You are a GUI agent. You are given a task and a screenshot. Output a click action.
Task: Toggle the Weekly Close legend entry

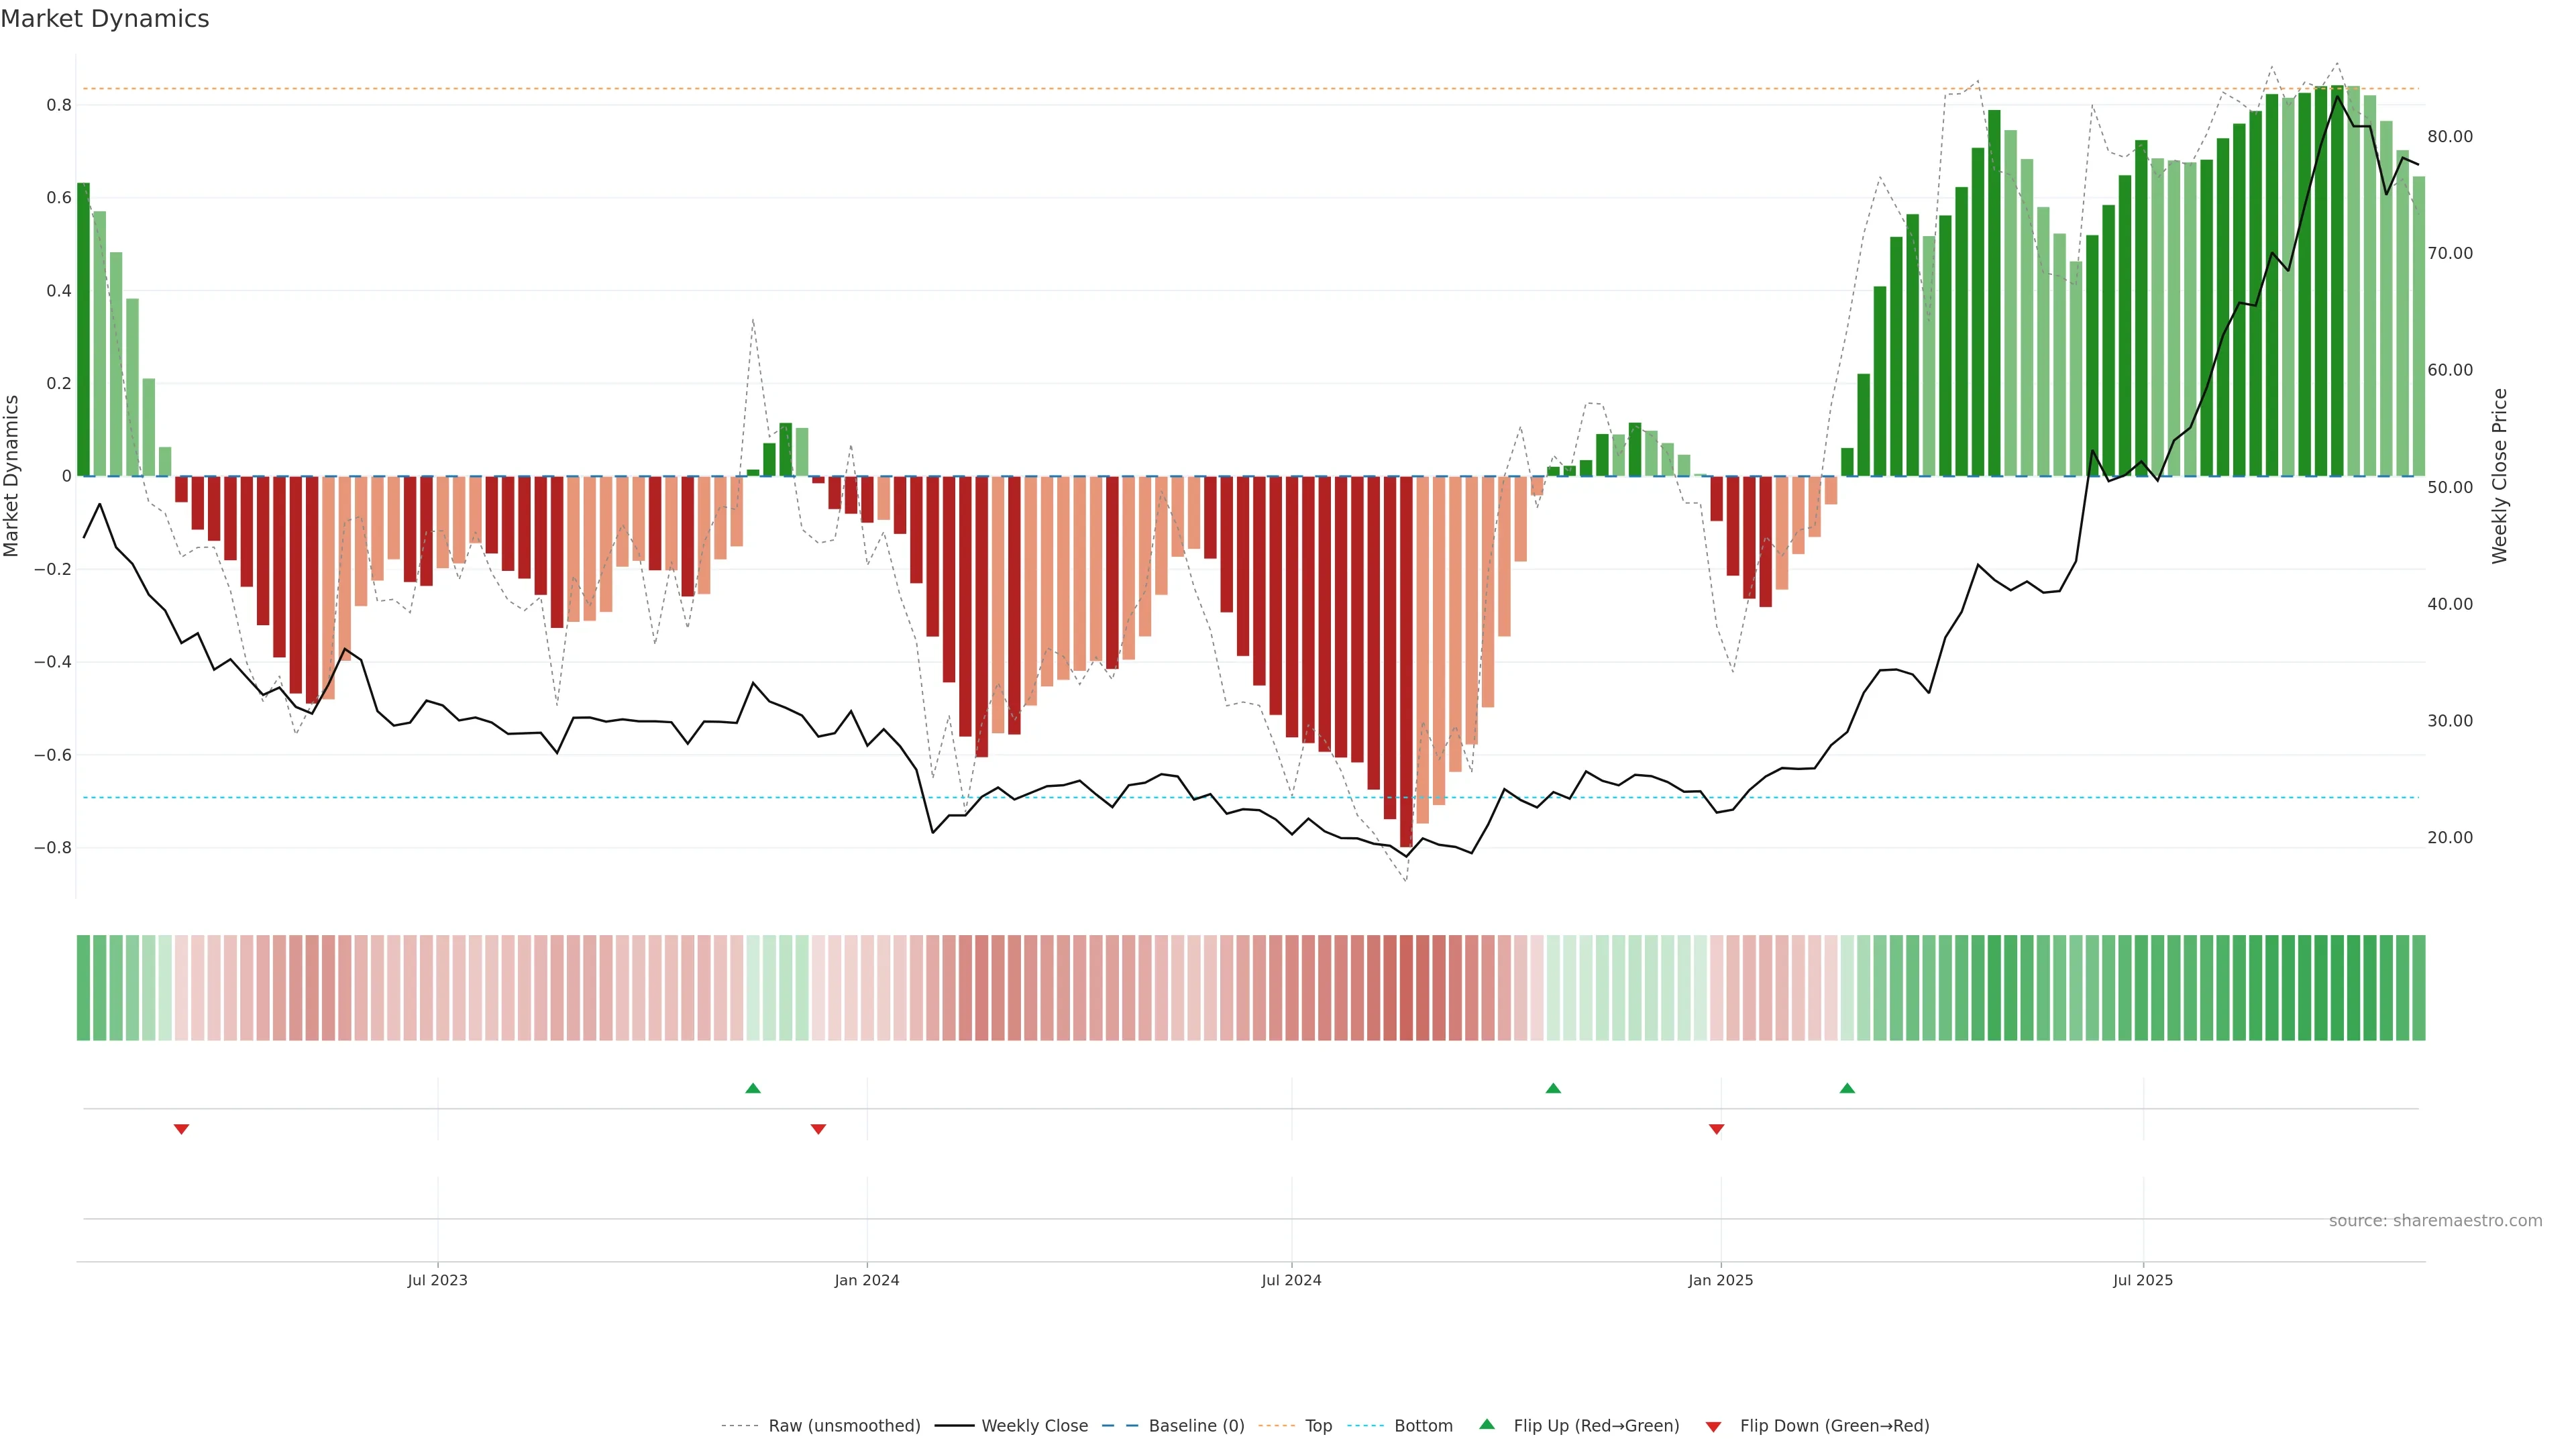[1034, 1426]
